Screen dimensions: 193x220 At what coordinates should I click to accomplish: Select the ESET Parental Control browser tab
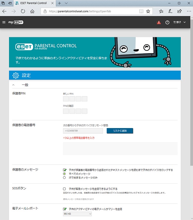point(34,3)
